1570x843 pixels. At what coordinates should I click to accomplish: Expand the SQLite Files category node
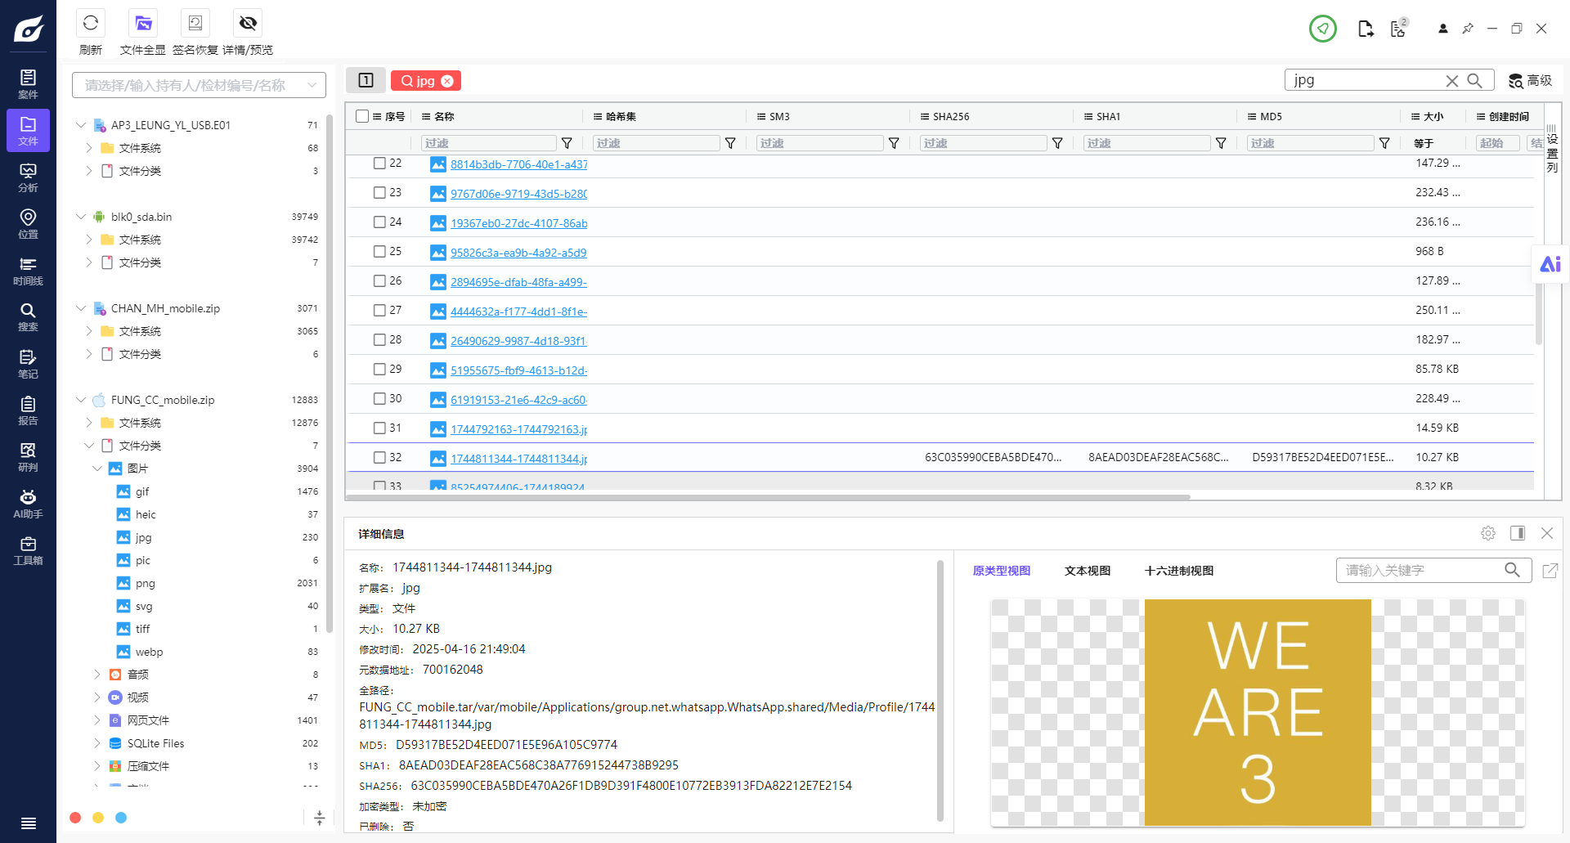[97, 743]
